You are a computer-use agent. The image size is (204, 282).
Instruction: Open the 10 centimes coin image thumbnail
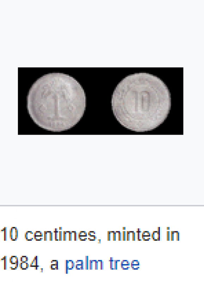click(101, 101)
